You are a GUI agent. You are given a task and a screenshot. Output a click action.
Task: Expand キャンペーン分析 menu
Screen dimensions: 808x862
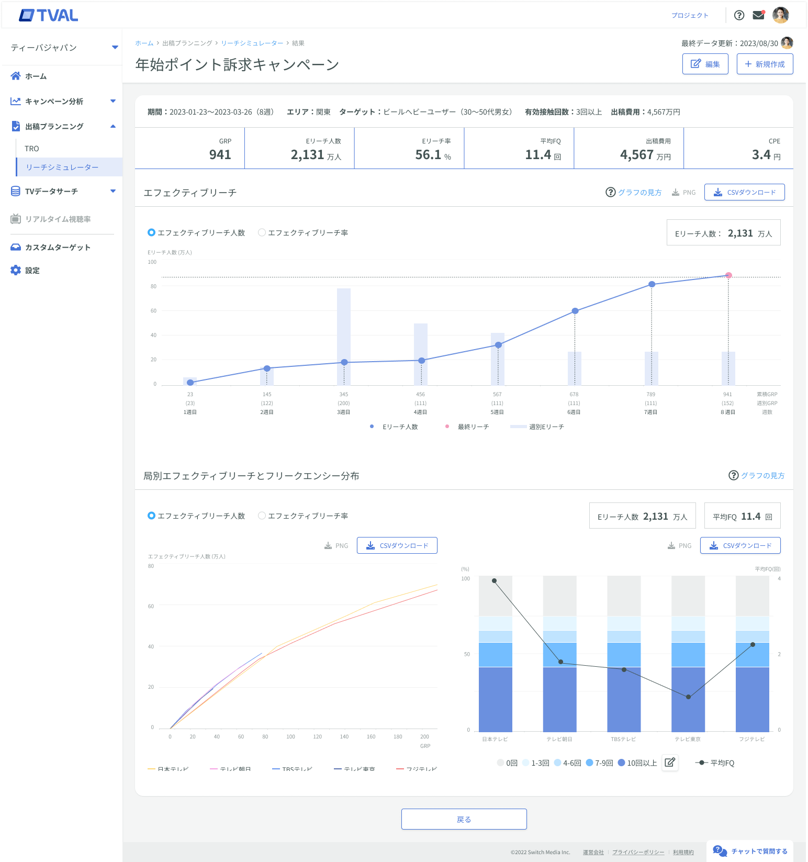pos(113,101)
